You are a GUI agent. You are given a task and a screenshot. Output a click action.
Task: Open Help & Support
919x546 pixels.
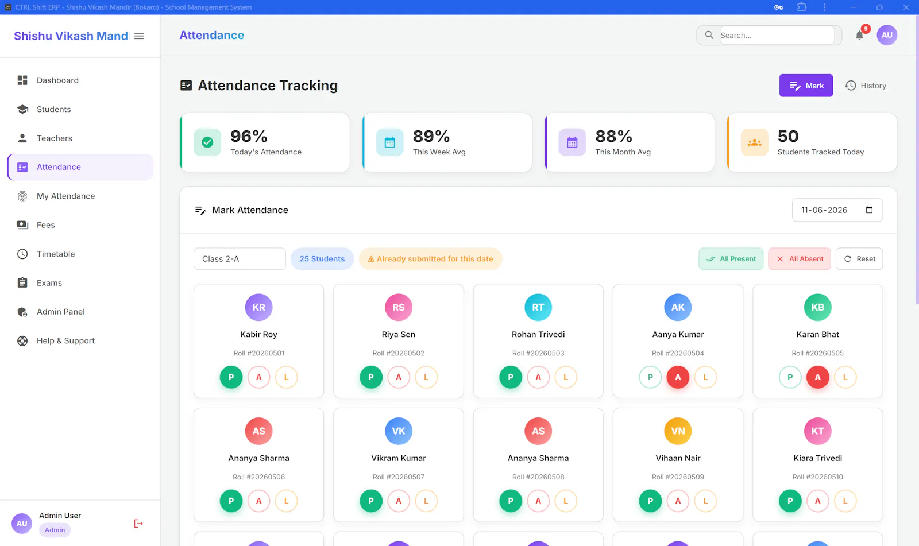click(80, 341)
